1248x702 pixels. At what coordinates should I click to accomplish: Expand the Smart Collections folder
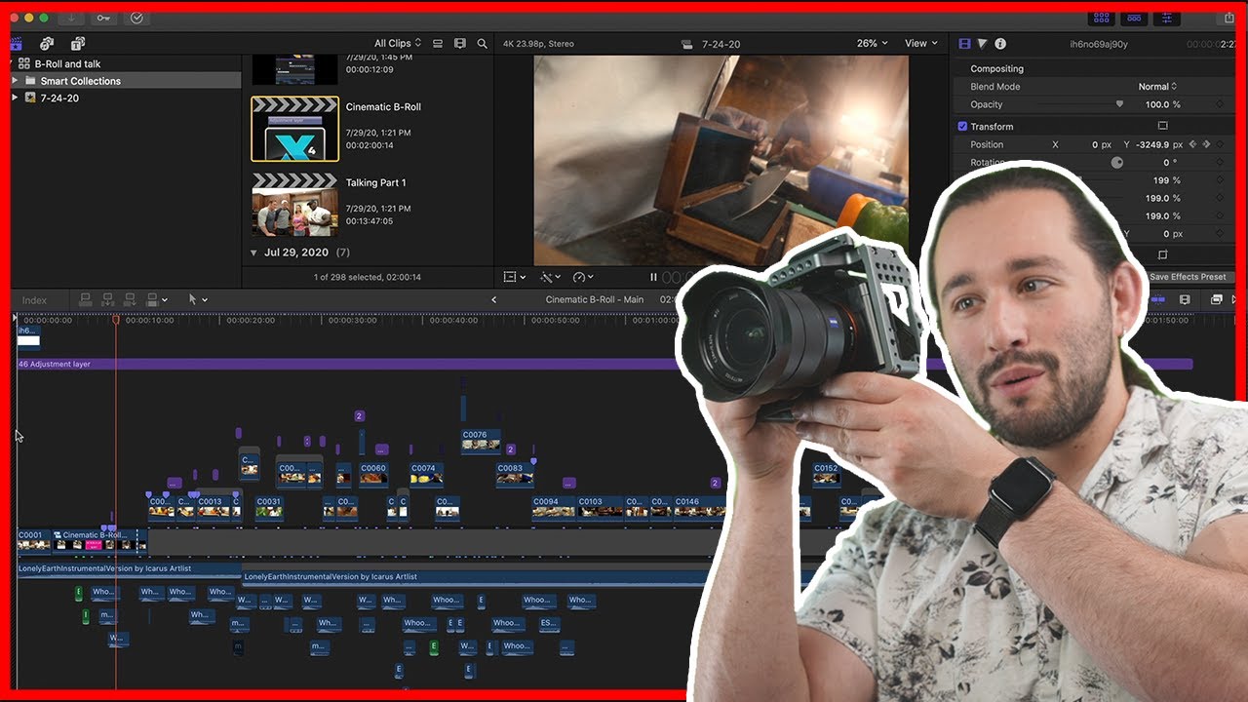click(x=15, y=81)
